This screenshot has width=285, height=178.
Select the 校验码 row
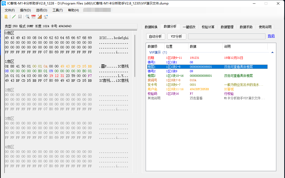tap(207, 94)
